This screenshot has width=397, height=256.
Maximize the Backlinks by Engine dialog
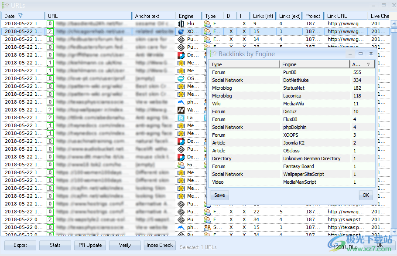point(360,53)
